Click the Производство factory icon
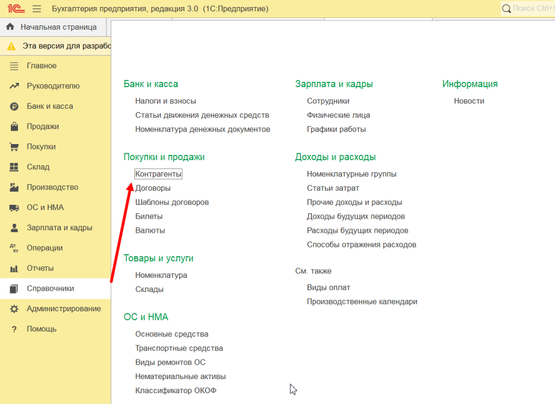The height and width of the screenshot is (404, 555). 15,187
